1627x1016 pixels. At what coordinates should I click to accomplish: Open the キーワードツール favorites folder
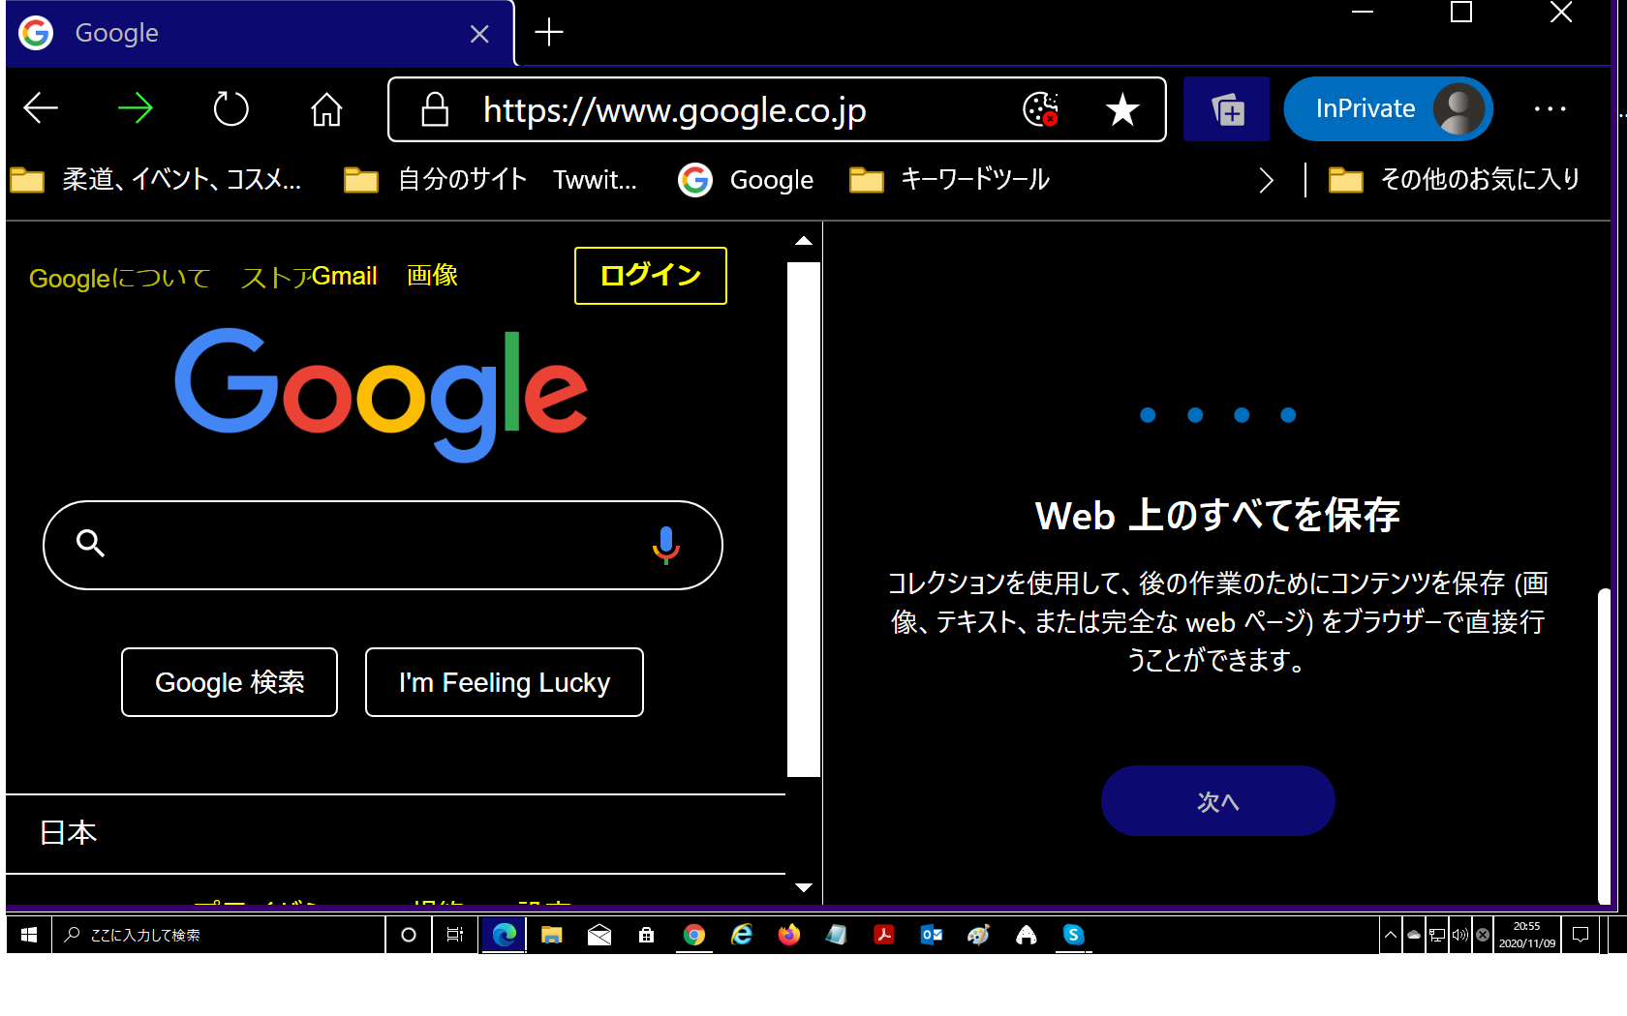click(x=949, y=180)
